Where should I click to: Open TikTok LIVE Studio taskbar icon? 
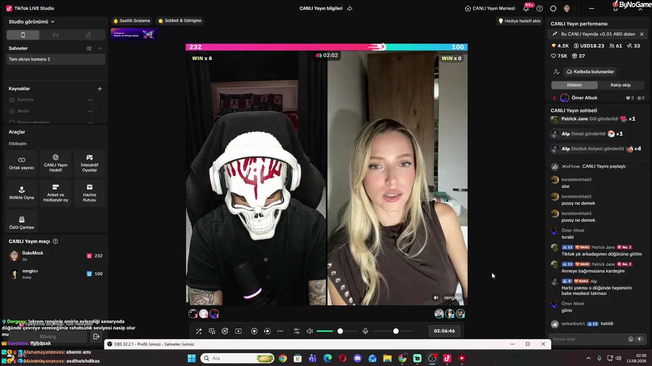(447, 358)
